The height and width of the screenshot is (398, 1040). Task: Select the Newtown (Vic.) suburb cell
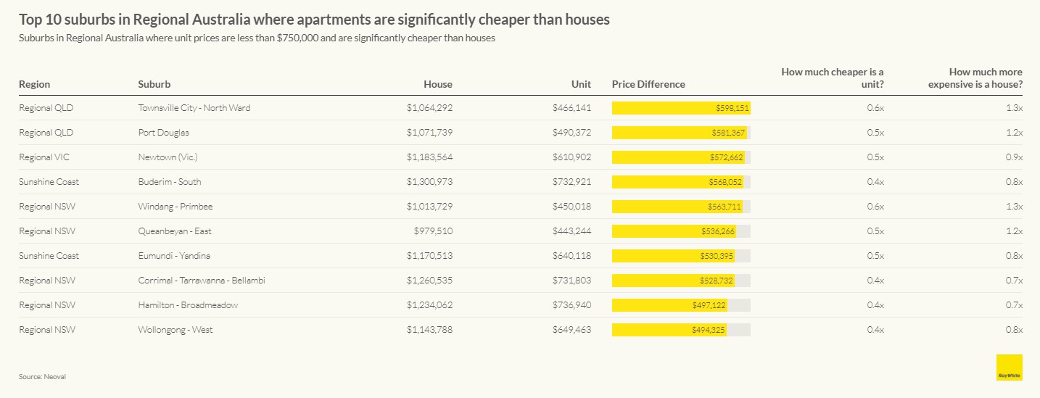[168, 157]
